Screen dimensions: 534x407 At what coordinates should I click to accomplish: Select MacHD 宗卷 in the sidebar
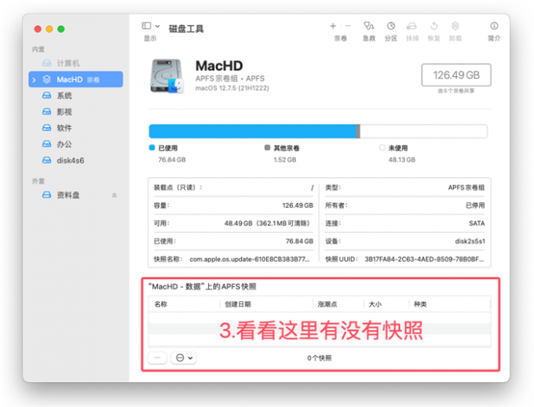click(x=75, y=79)
